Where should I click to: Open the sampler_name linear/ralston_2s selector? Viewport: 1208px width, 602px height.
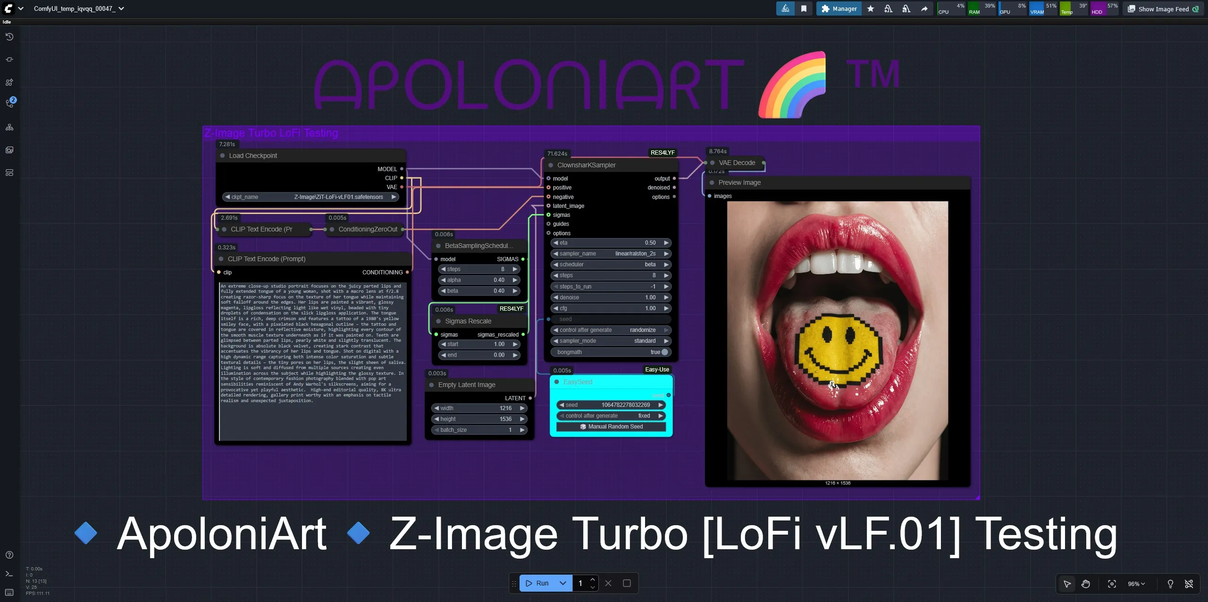pos(611,254)
